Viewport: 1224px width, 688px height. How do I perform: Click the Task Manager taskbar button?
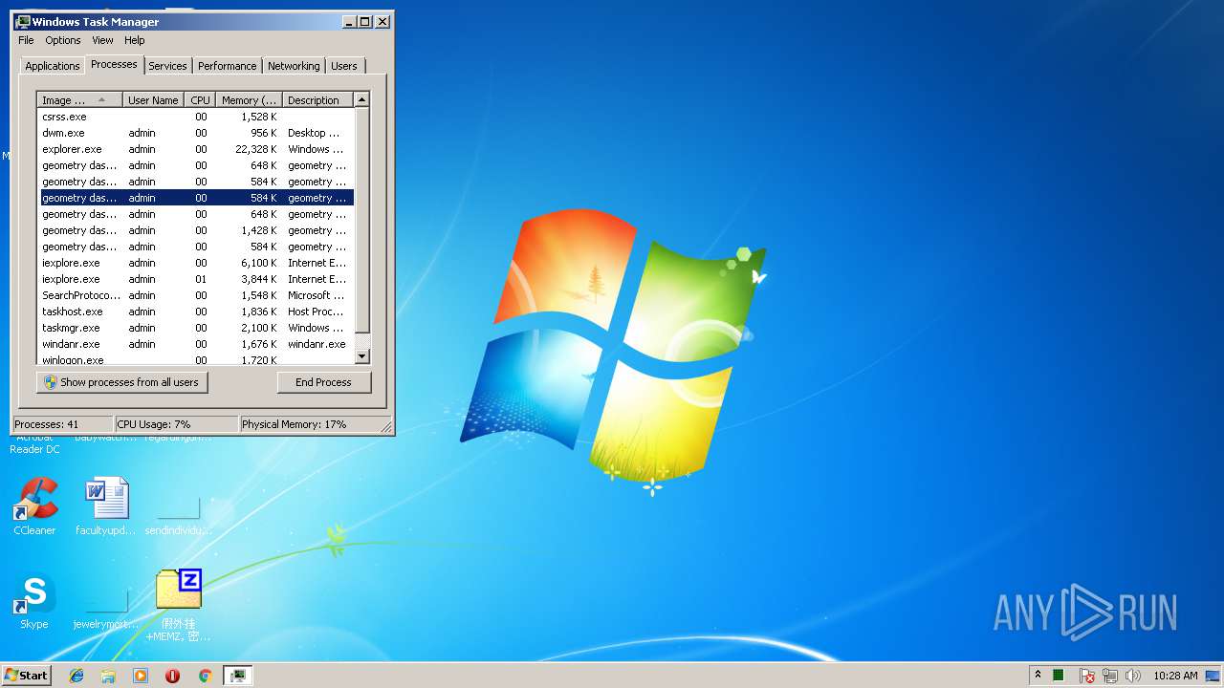[x=237, y=676]
